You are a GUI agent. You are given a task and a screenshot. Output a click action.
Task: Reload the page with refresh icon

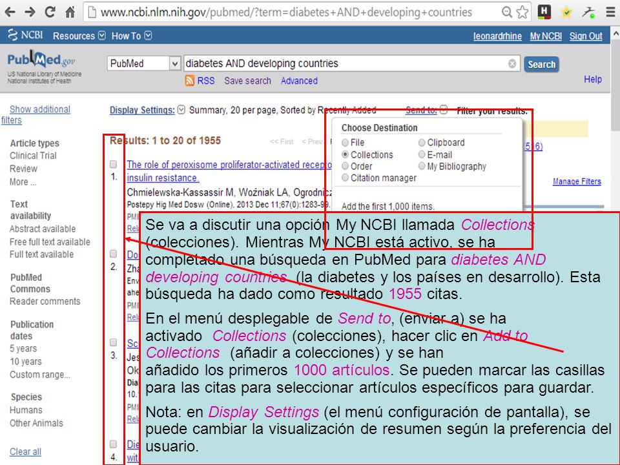click(50, 12)
